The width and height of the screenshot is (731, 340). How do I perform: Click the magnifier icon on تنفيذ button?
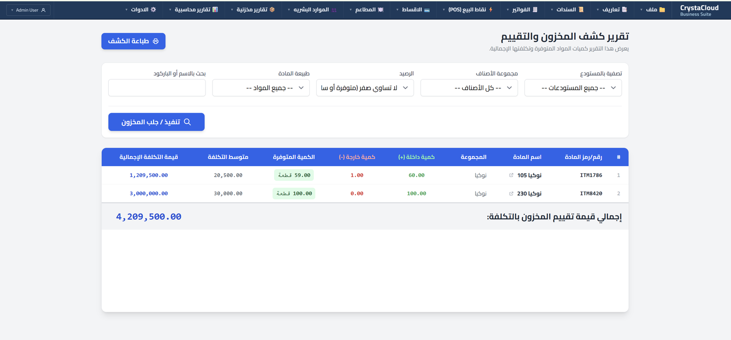[187, 122]
